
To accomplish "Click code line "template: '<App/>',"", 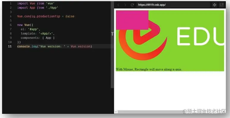I will click(x=38, y=34).
